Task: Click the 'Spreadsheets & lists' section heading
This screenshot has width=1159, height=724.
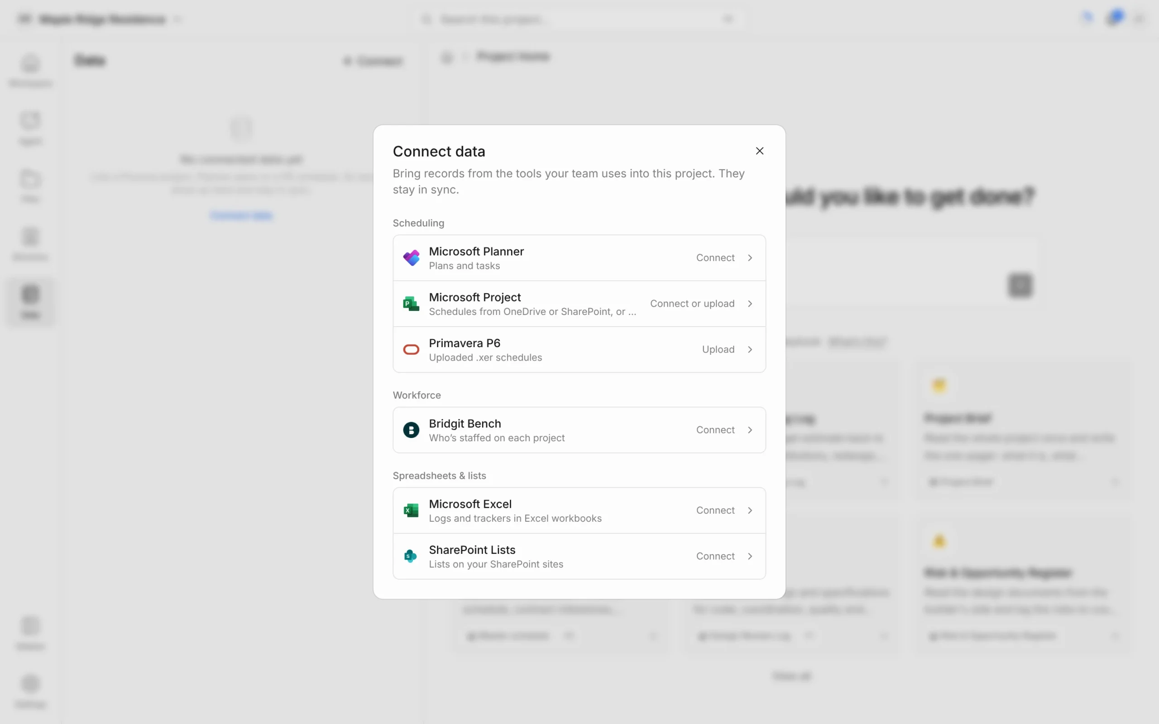Action: [x=439, y=476]
